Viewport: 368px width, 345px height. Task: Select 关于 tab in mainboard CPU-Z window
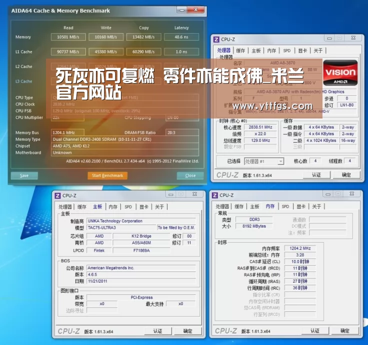[x=159, y=207]
